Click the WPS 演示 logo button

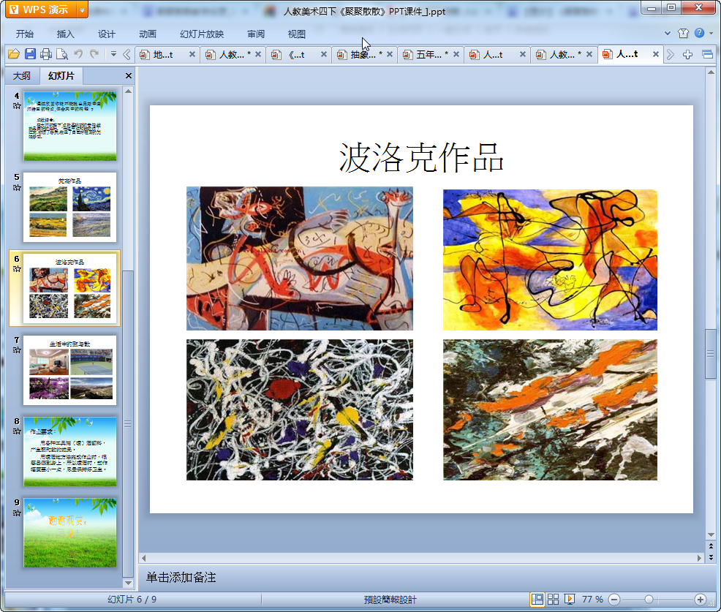(40, 10)
